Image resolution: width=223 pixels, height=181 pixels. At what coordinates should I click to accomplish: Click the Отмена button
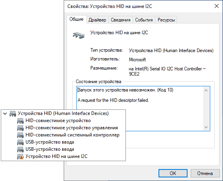point(205,173)
